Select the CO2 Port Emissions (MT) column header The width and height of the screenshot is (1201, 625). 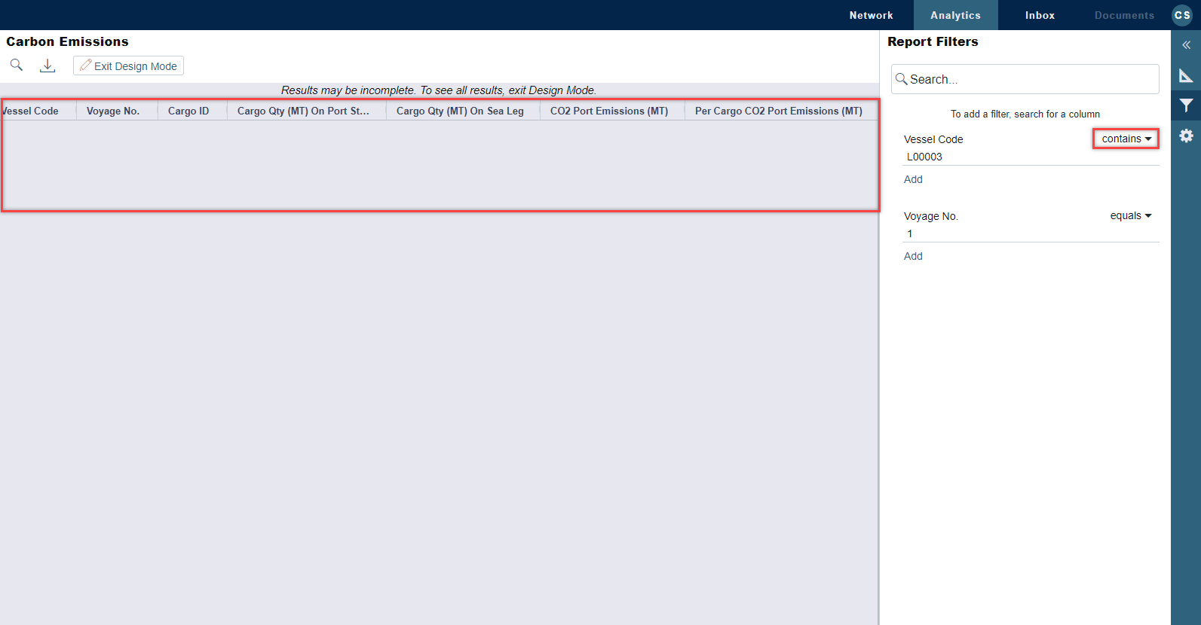609,111
